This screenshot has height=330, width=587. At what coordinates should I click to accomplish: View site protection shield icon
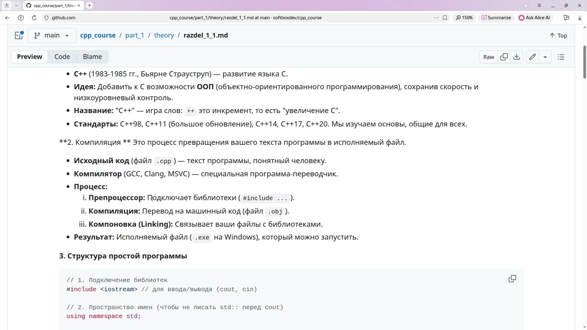tap(46, 17)
